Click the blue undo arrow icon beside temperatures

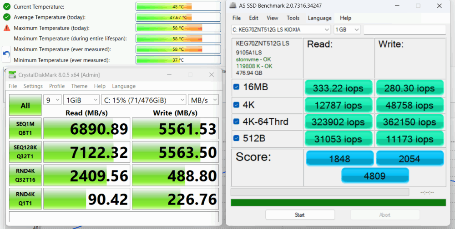point(6,54)
